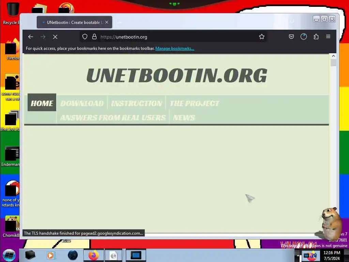The image size is (349, 262).
Task: Select the 'some russ' desktop icon
Action: (x=11, y=87)
